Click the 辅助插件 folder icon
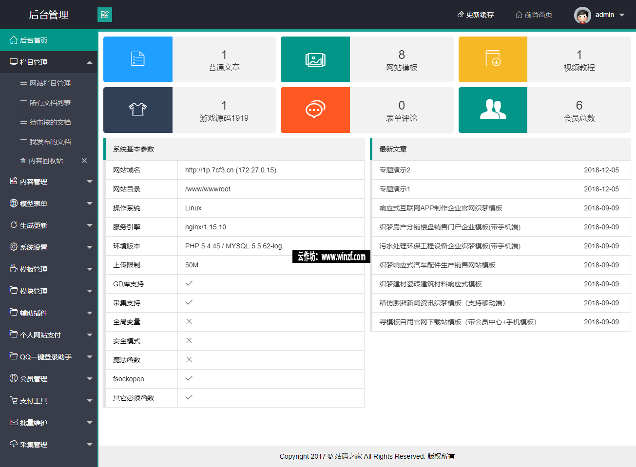636x467 pixels. click(x=14, y=312)
